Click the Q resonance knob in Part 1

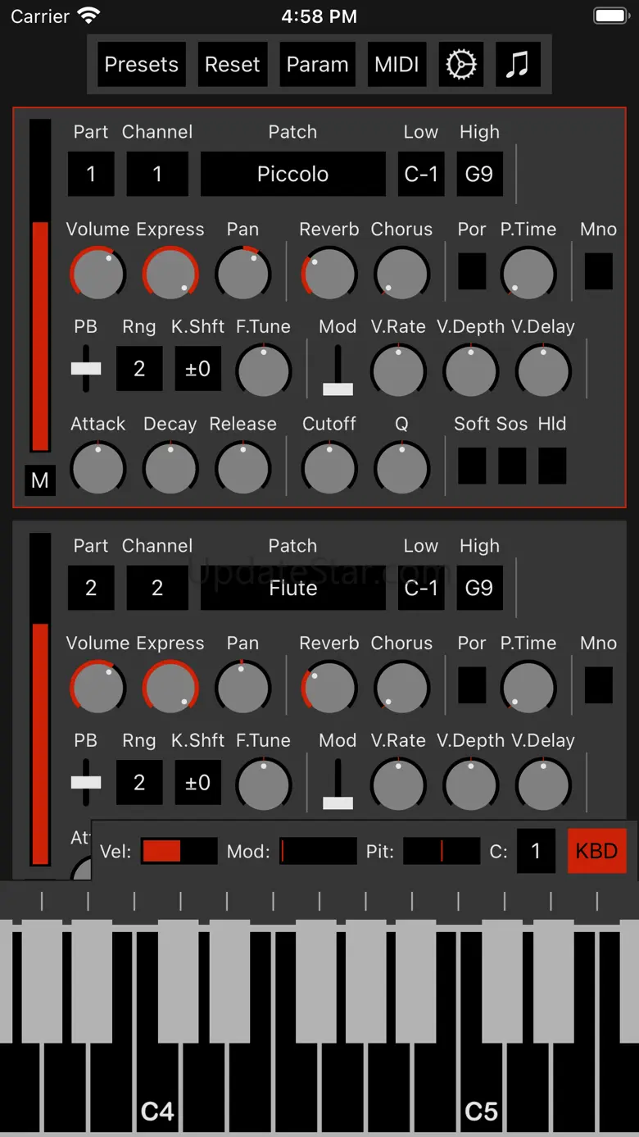tap(401, 468)
